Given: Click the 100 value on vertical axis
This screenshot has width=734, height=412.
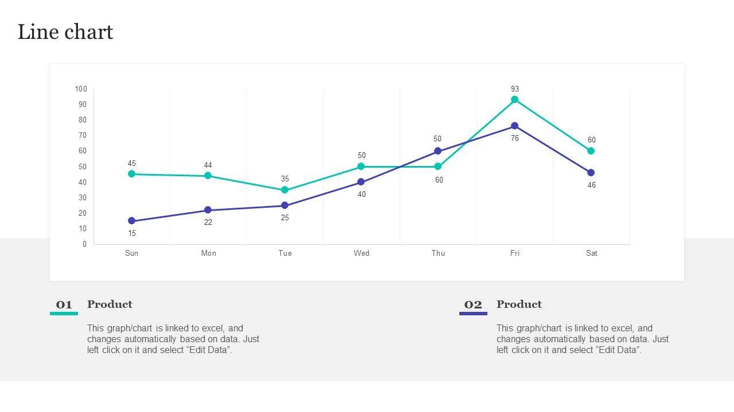Looking at the screenshot, I should [x=81, y=89].
